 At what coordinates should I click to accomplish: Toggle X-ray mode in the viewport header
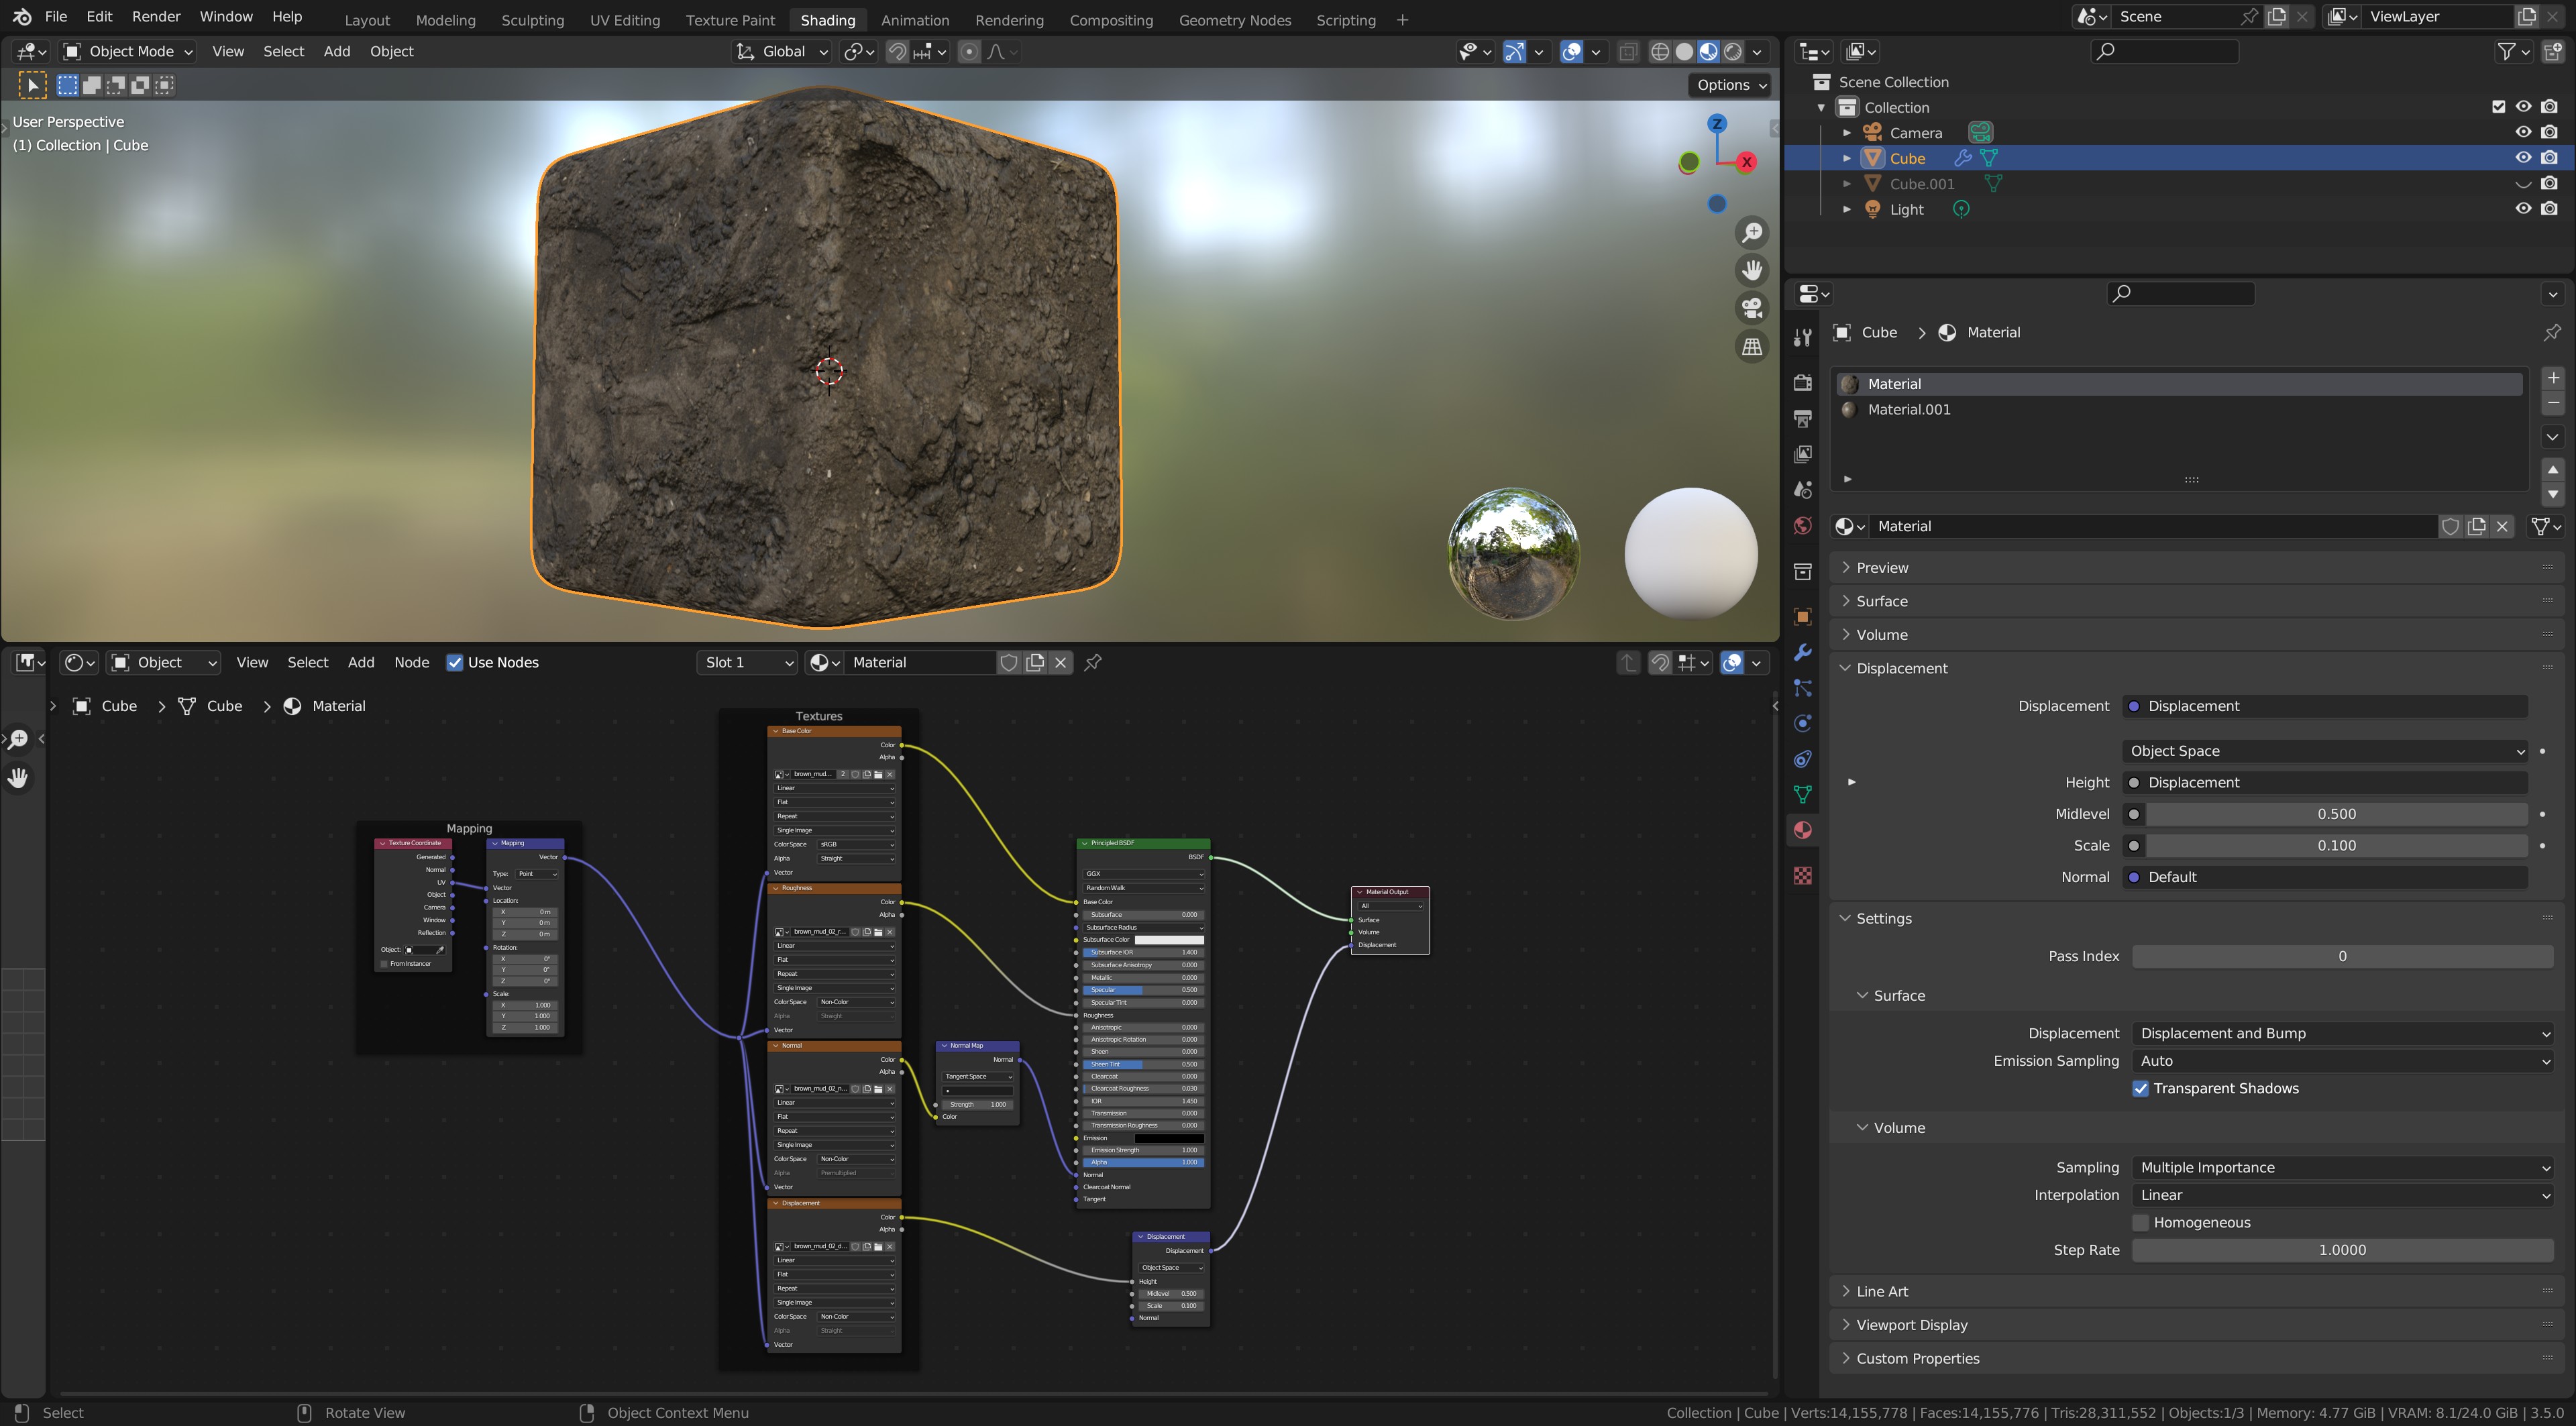coord(1628,51)
